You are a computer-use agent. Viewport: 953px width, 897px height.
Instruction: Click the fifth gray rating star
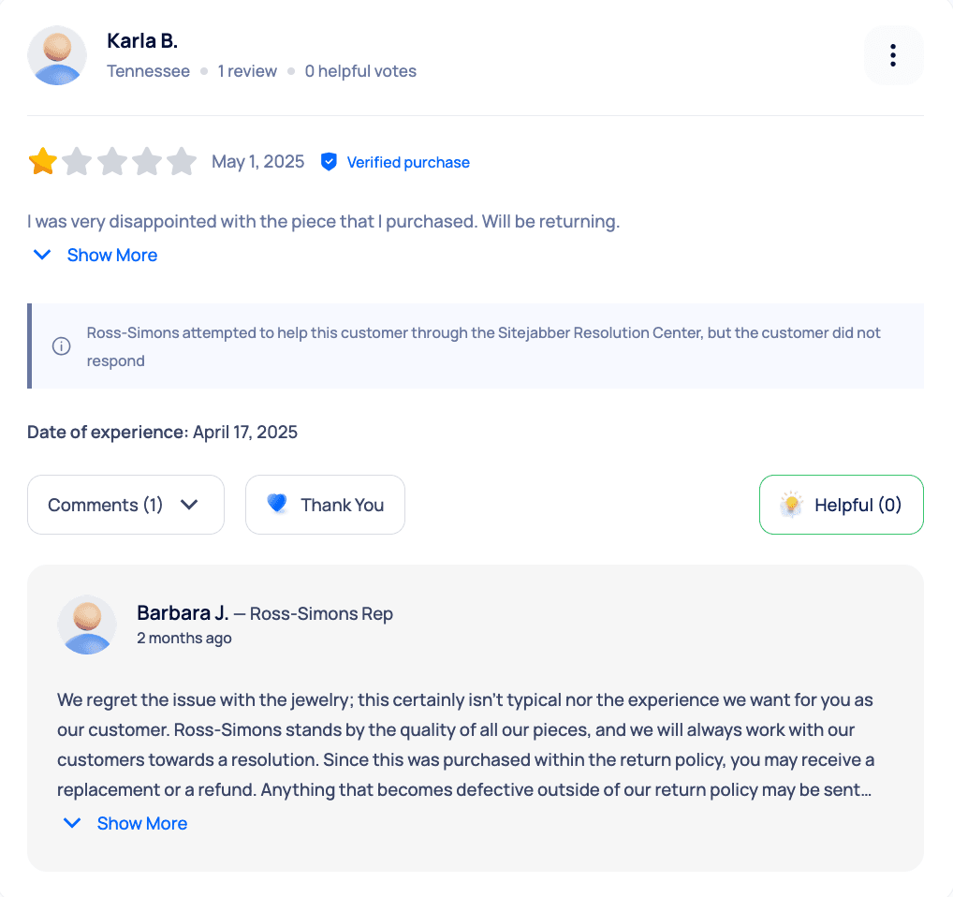tap(182, 161)
